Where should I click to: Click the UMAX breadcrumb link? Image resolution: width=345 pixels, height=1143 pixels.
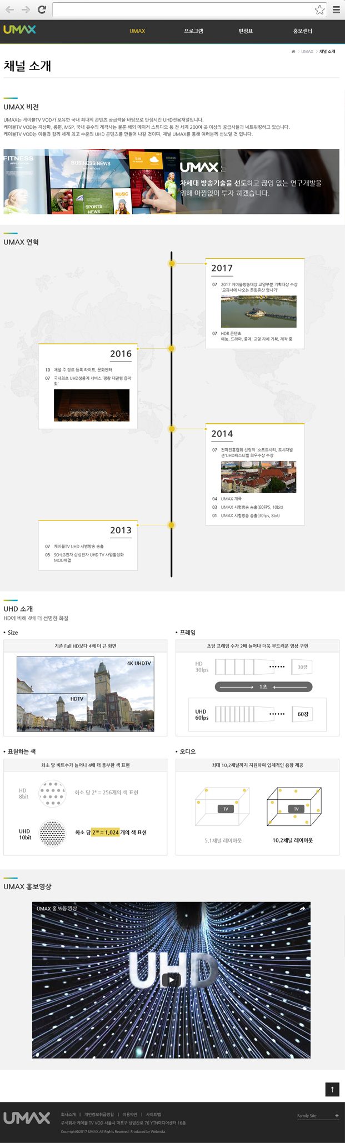pyautogui.click(x=307, y=52)
